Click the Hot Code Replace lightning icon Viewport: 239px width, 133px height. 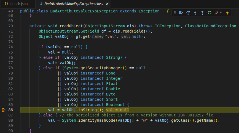click(227, 13)
